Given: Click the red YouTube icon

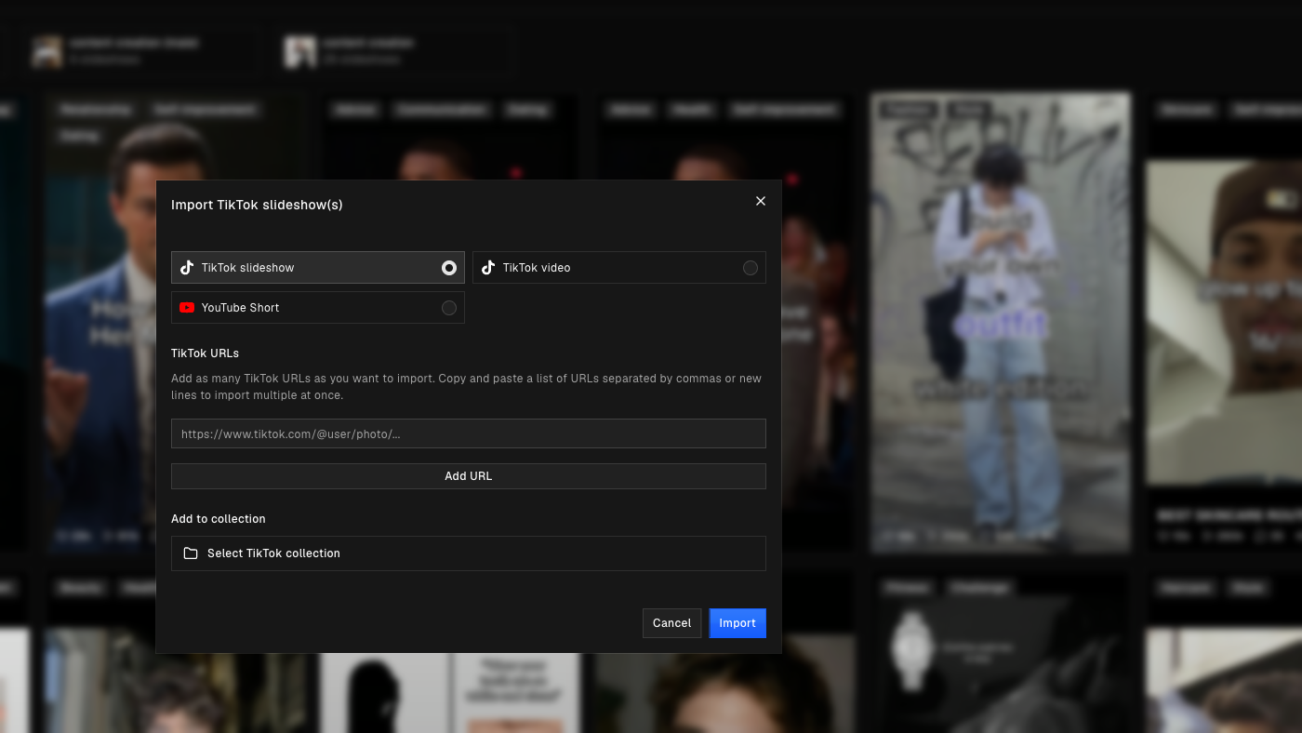Looking at the screenshot, I should tap(187, 308).
